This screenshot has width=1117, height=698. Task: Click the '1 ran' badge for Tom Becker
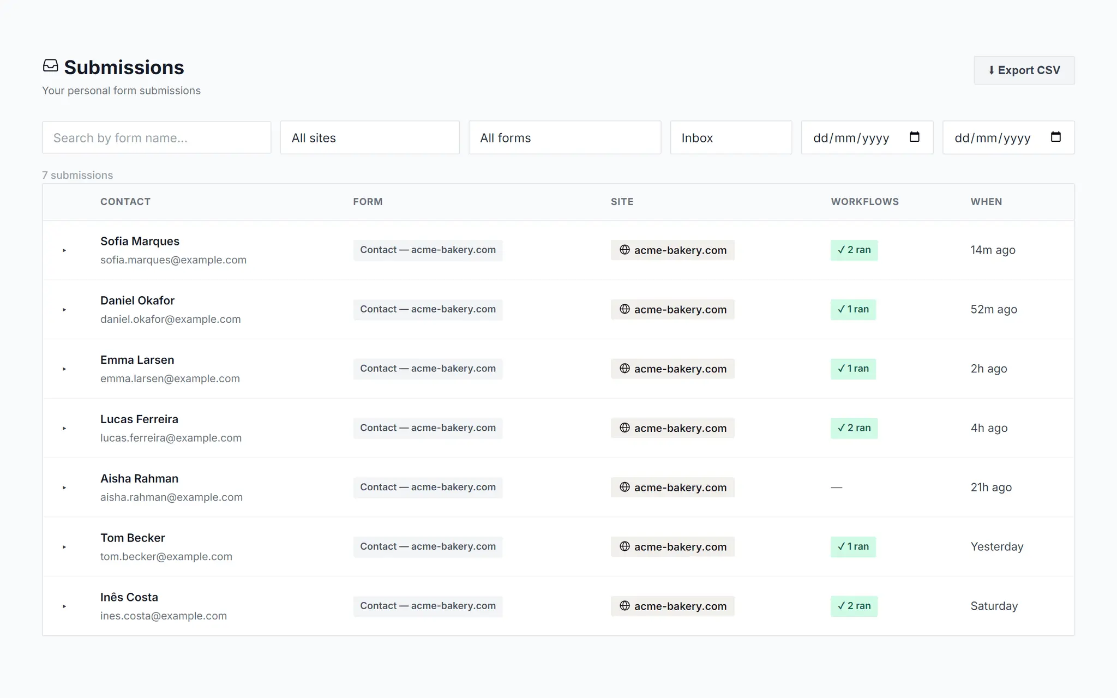pyautogui.click(x=853, y=546)
